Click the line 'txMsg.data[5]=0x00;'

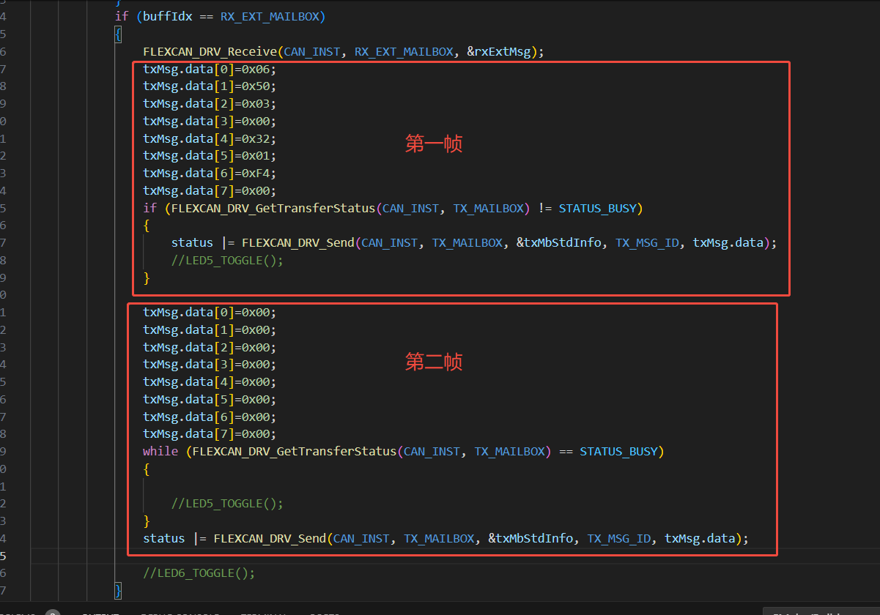[x=210, y=399]
